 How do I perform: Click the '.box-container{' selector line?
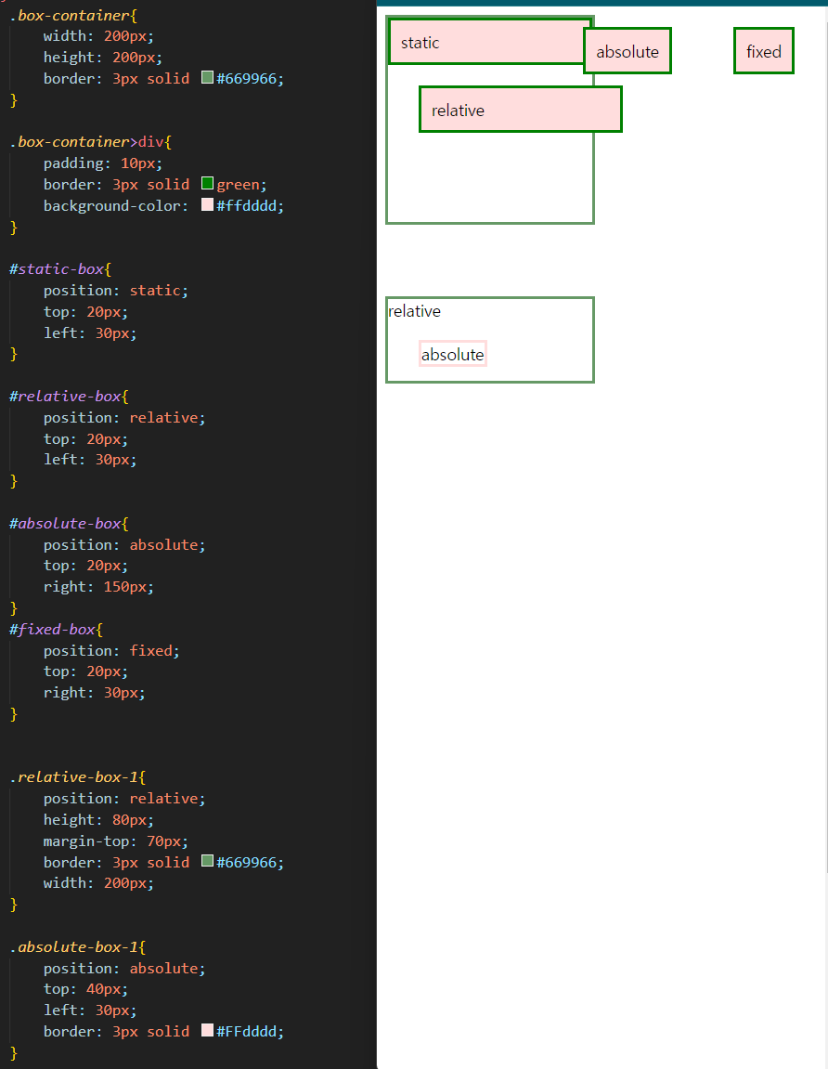pos(73,15)
